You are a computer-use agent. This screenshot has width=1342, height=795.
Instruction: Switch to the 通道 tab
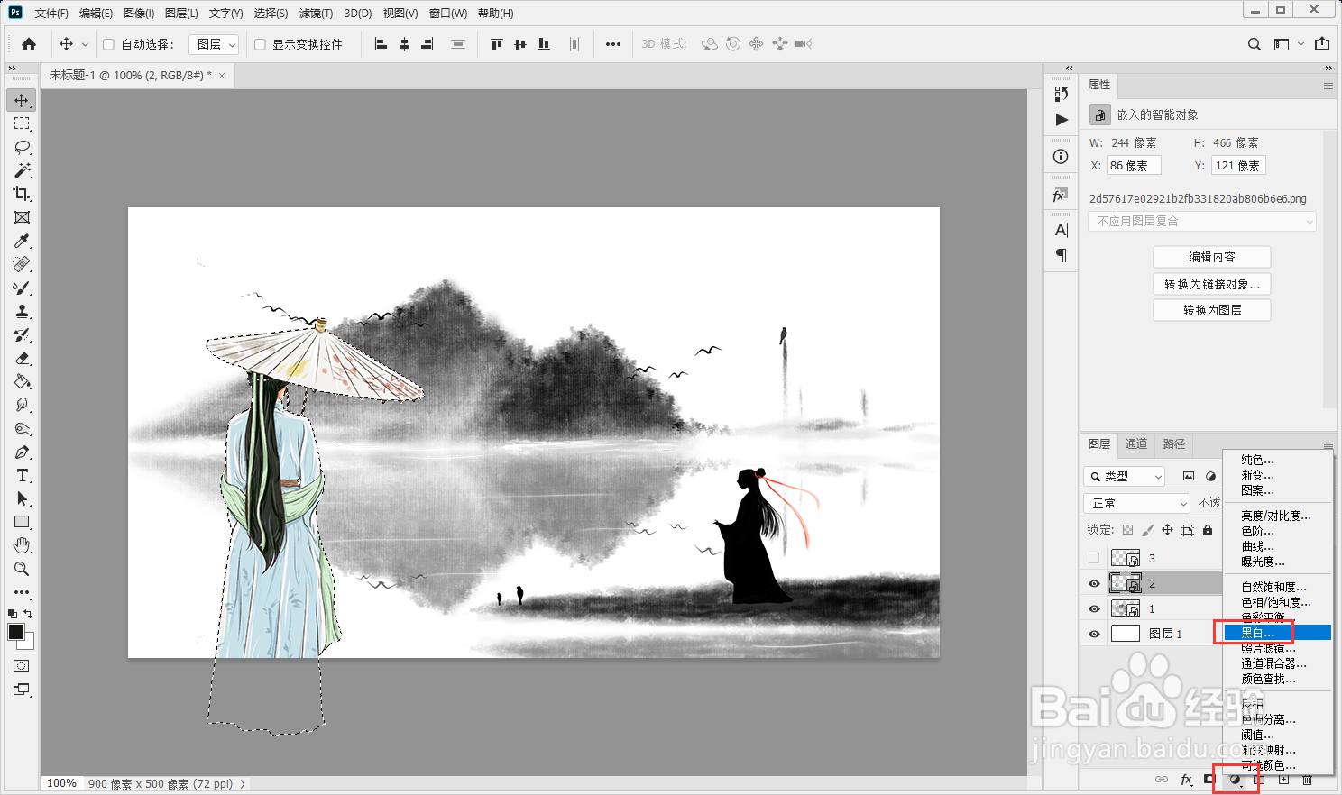(1136, 443)
